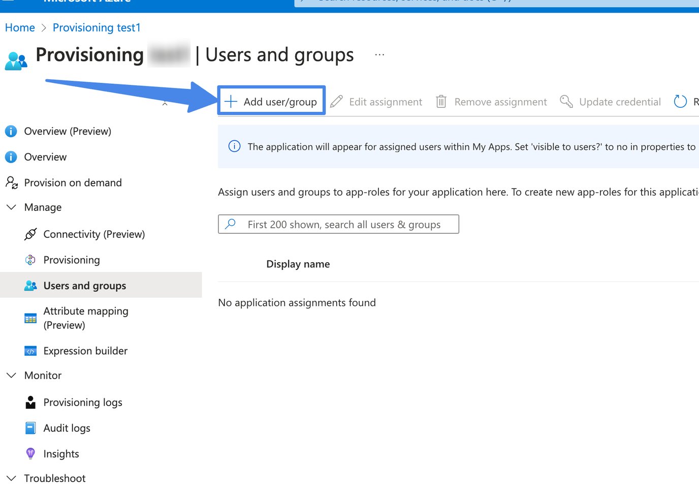Open Expression builder via its code icon
The width and height of the screenshot is (699, 490).
point(30,351)
